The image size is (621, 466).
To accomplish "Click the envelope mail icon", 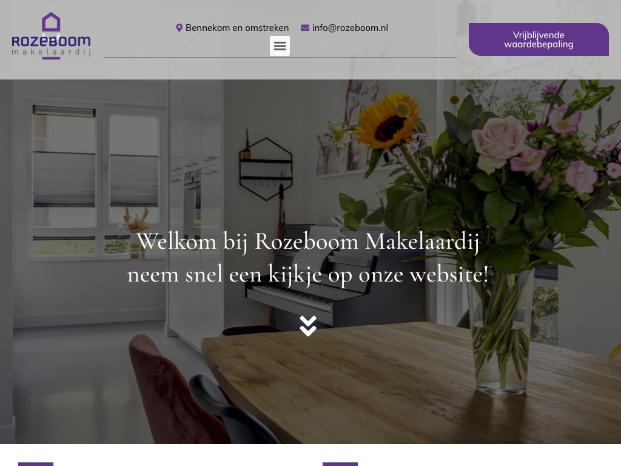I will [305, 28].
